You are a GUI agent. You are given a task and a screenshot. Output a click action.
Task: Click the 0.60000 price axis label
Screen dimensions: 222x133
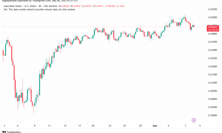tap(213, 99)
